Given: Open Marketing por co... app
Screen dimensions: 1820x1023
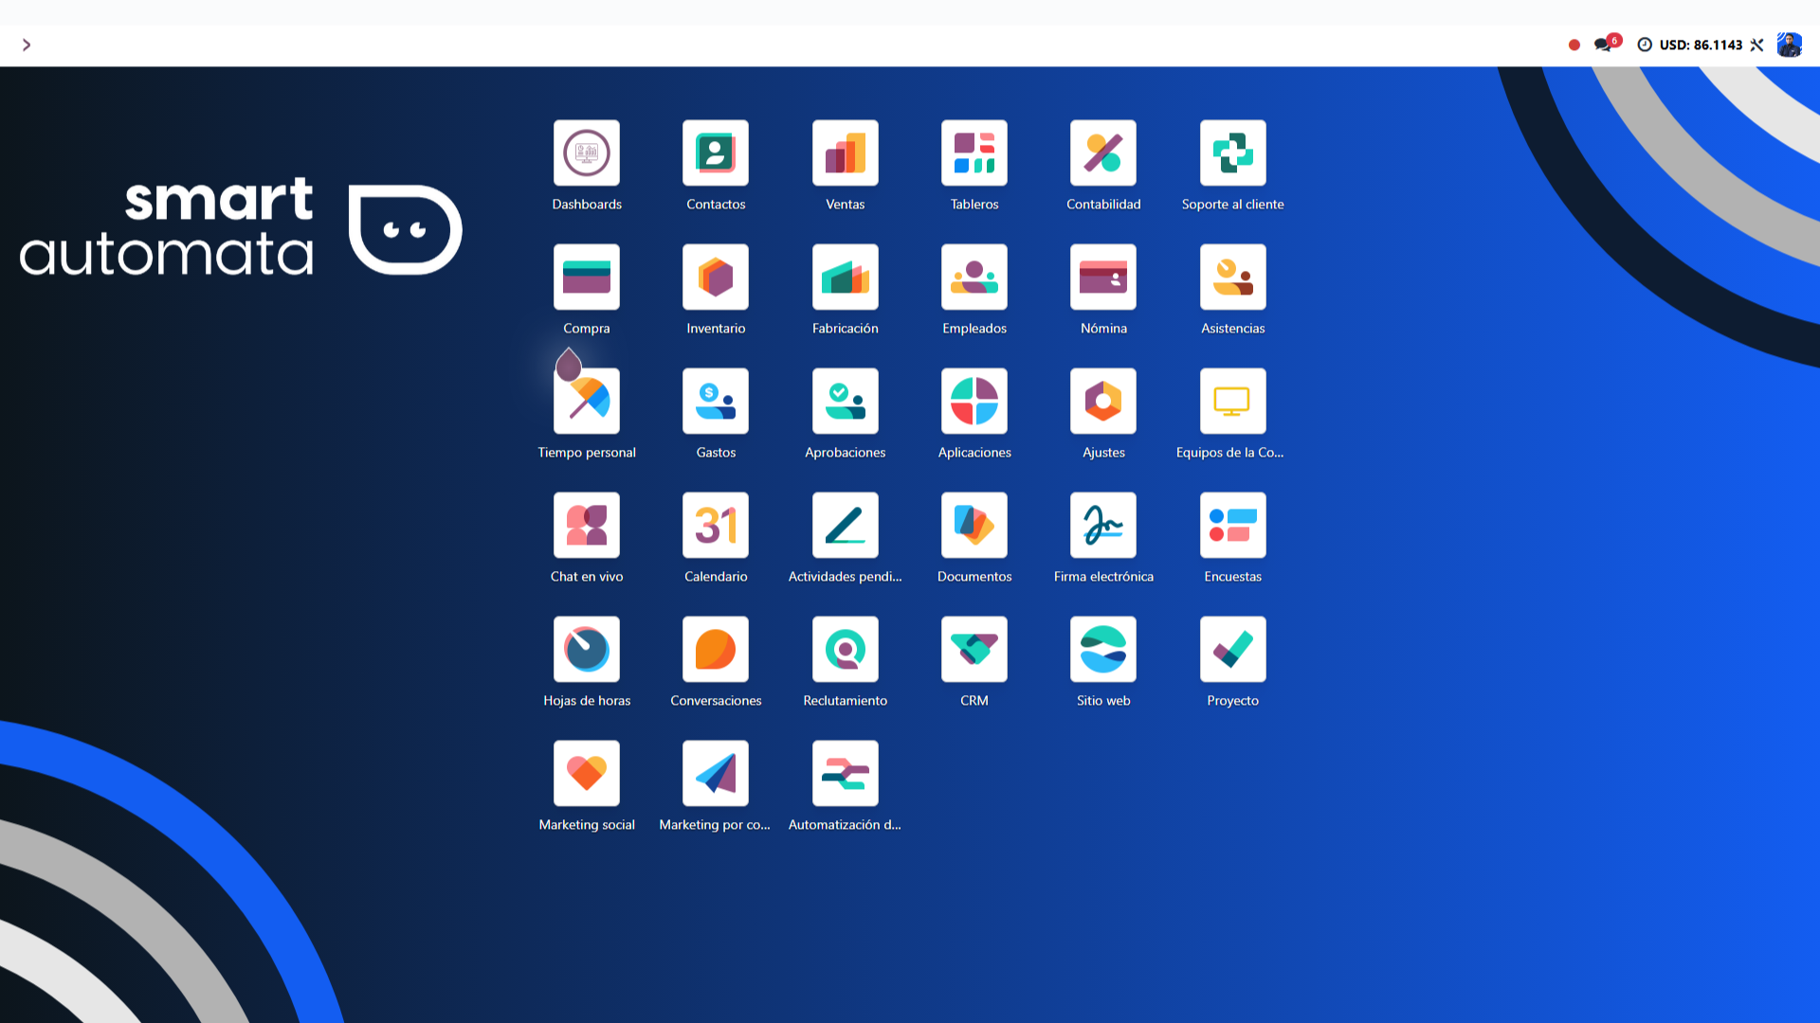Looking at the screenshot, I should (x=716, y=773).
